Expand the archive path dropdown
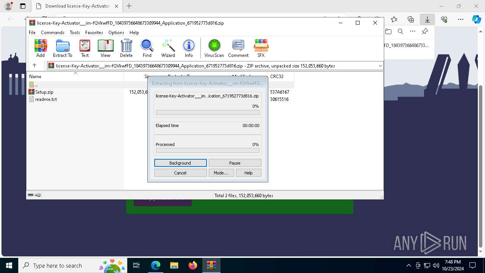The image size is (485, 273). (380, 66)
